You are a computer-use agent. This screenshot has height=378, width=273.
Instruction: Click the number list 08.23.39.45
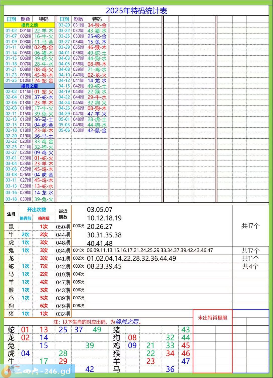click(104, 266)
